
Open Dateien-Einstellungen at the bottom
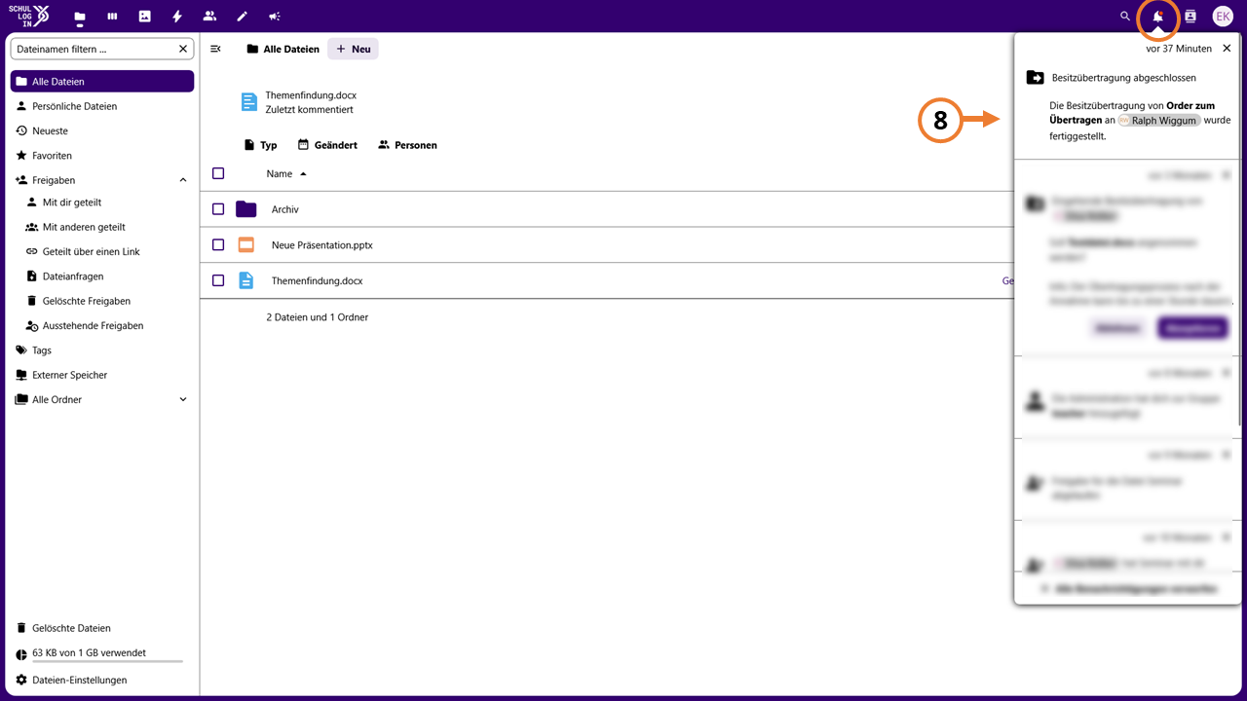102,680
